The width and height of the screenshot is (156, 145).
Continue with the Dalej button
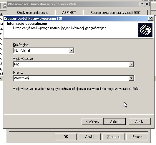coord(114,121)
